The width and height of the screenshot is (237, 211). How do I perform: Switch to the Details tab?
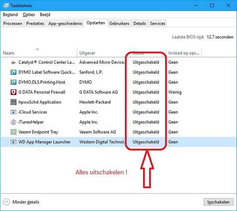139,23
